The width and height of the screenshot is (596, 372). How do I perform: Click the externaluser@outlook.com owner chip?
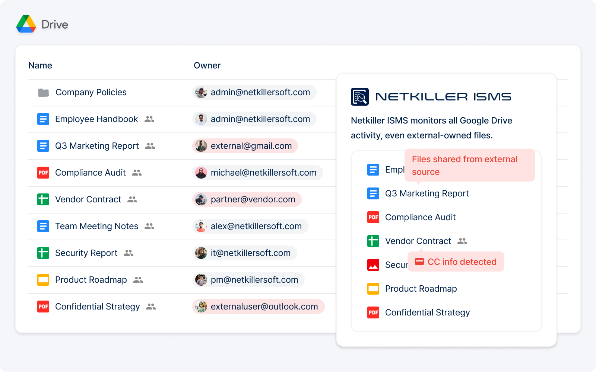tap(258, 307)
